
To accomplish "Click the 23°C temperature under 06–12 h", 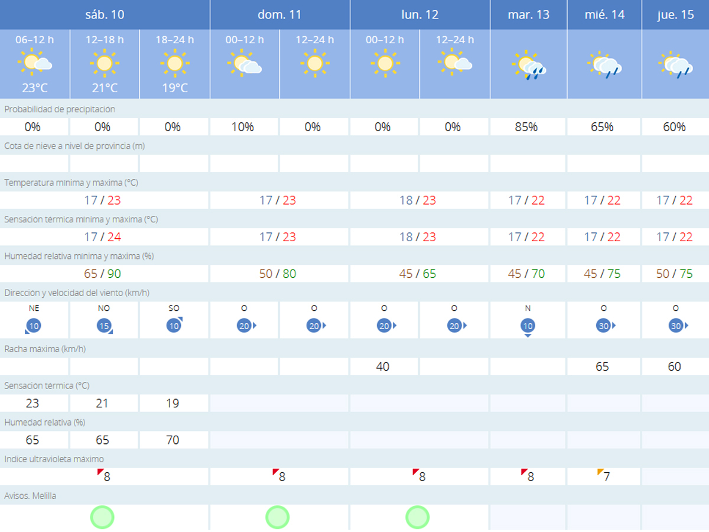I will [35, 88].
